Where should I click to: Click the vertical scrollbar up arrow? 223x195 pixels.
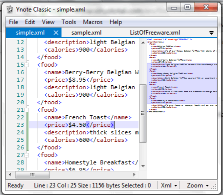pos(143,43)
